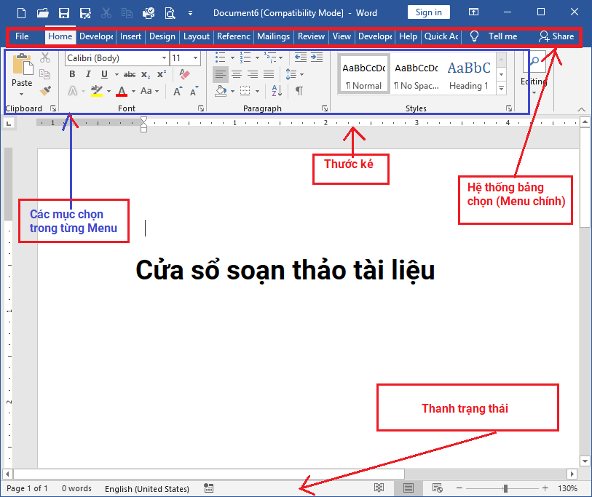Toggle Show/Hide paragraph marks

(299, 91)
